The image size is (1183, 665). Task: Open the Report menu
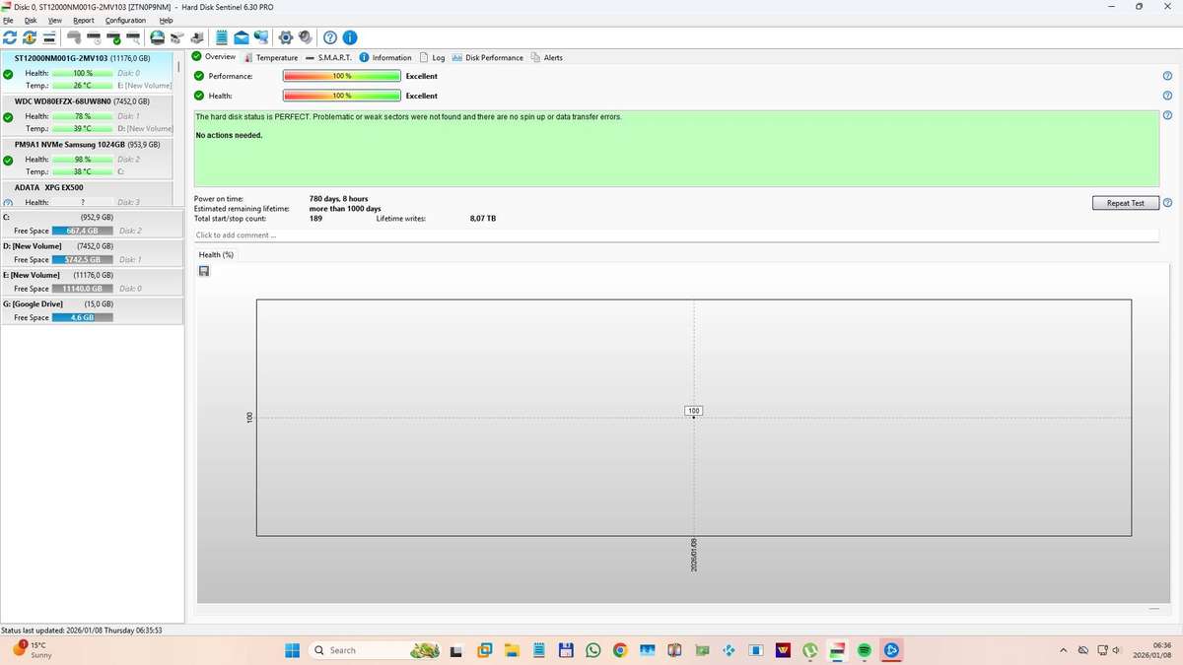click(84, 20)
